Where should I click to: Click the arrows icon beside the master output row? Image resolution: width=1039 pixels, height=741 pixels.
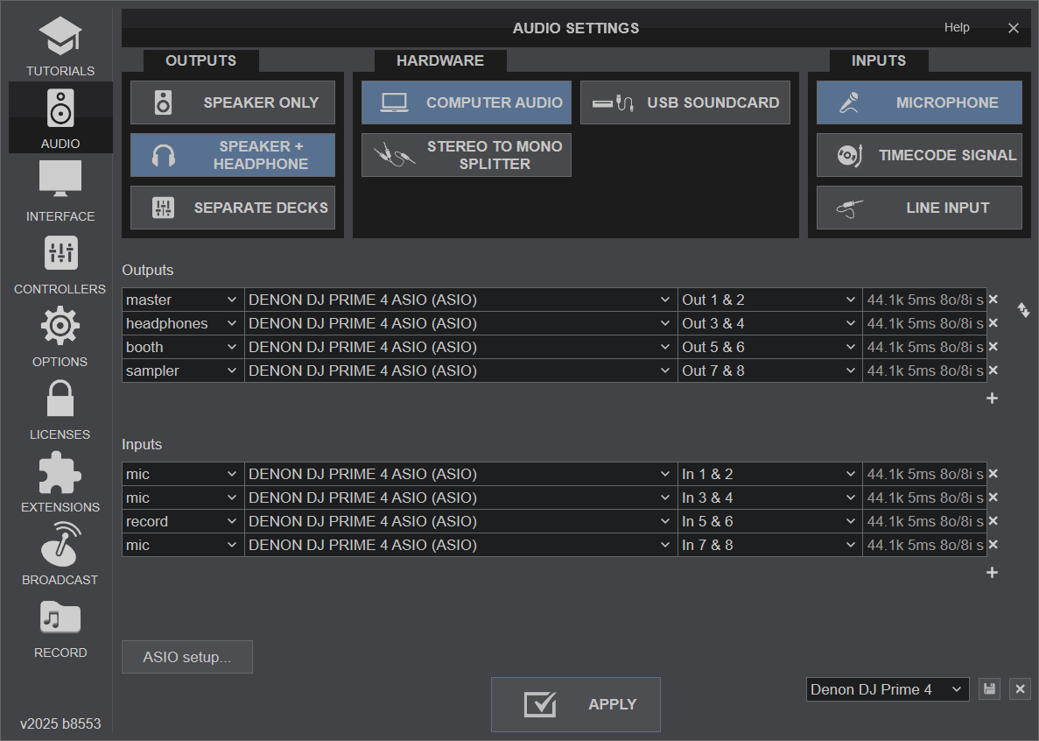point(1024,309)
